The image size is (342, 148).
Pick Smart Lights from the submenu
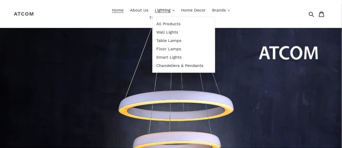click(169, 57)
